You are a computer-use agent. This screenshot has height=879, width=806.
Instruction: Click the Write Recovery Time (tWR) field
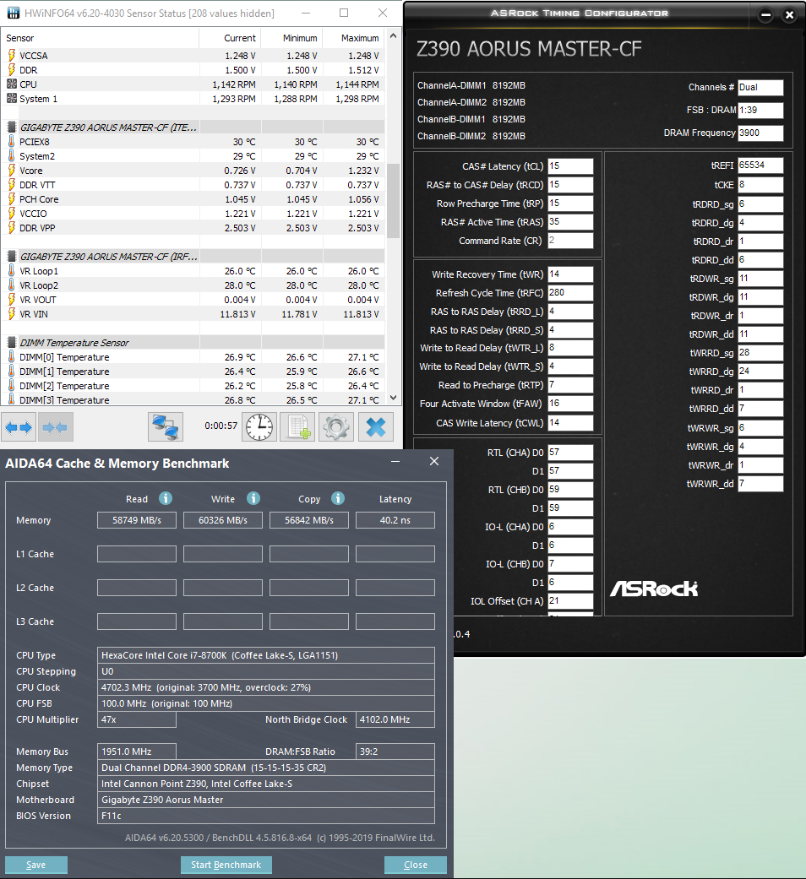tap(570, 274)
